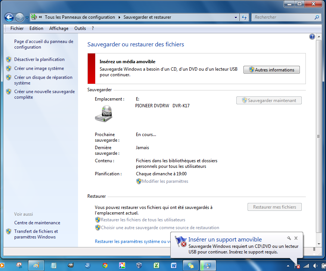
Task: Go to Page d'accueil du panneau de configuration
Action: pos(44,44)
